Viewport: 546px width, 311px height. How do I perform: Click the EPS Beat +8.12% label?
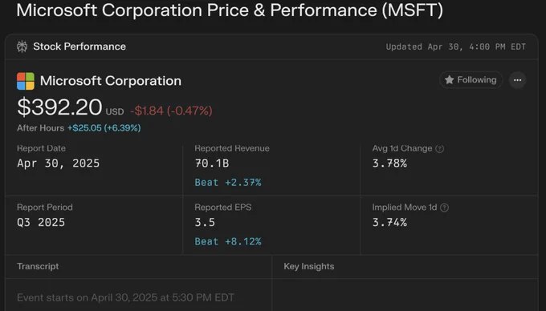click(228, 241)
